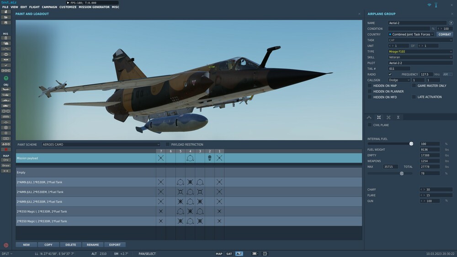Click the Internal Fuel slider handle
The width and height of the screenshot is (457, 257).
coord(411,144)
